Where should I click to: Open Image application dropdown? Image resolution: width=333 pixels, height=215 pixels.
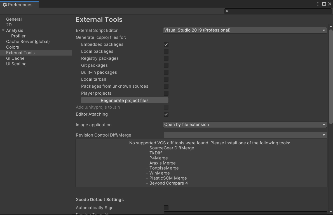coord(245,125)
